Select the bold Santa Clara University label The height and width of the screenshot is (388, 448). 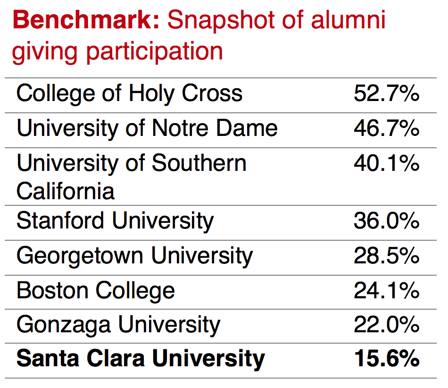(141, 359)
